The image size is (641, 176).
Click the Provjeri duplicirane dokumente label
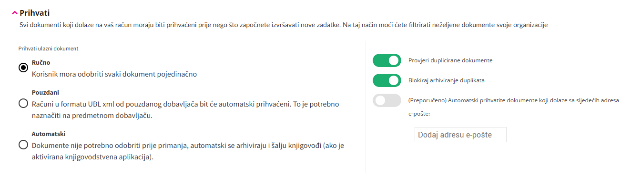(x=450, y=61)
